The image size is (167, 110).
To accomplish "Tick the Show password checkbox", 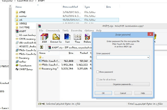I will [x=98, y=72].
